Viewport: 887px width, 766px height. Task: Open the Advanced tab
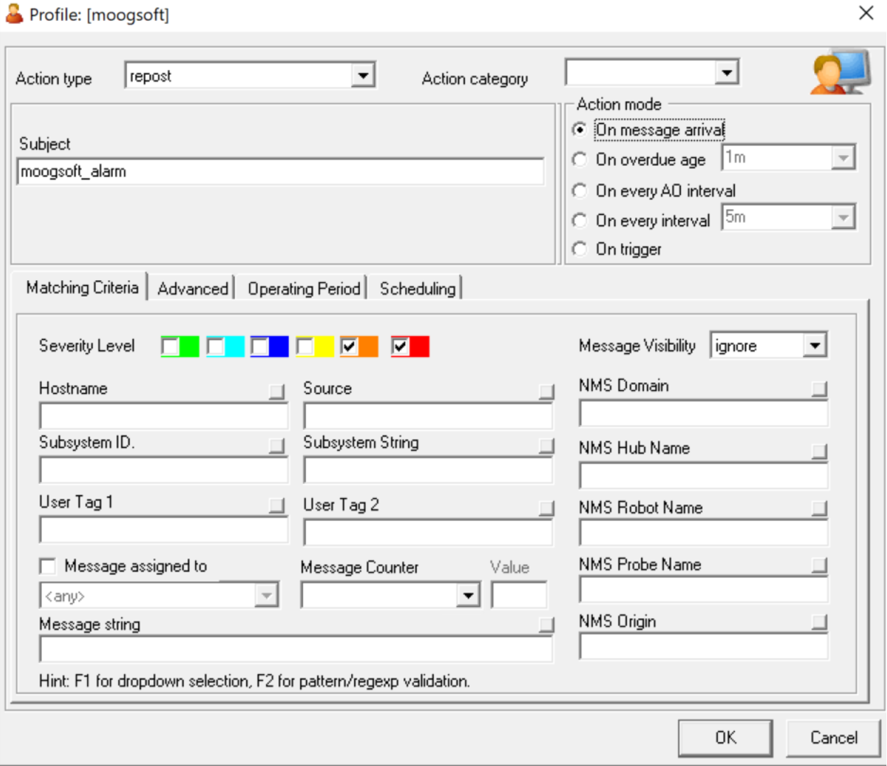point(192,289)
